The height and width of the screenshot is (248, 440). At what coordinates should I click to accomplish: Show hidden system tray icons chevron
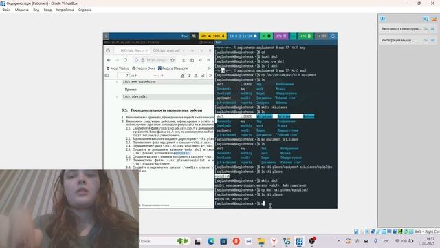tap(339, 241)
